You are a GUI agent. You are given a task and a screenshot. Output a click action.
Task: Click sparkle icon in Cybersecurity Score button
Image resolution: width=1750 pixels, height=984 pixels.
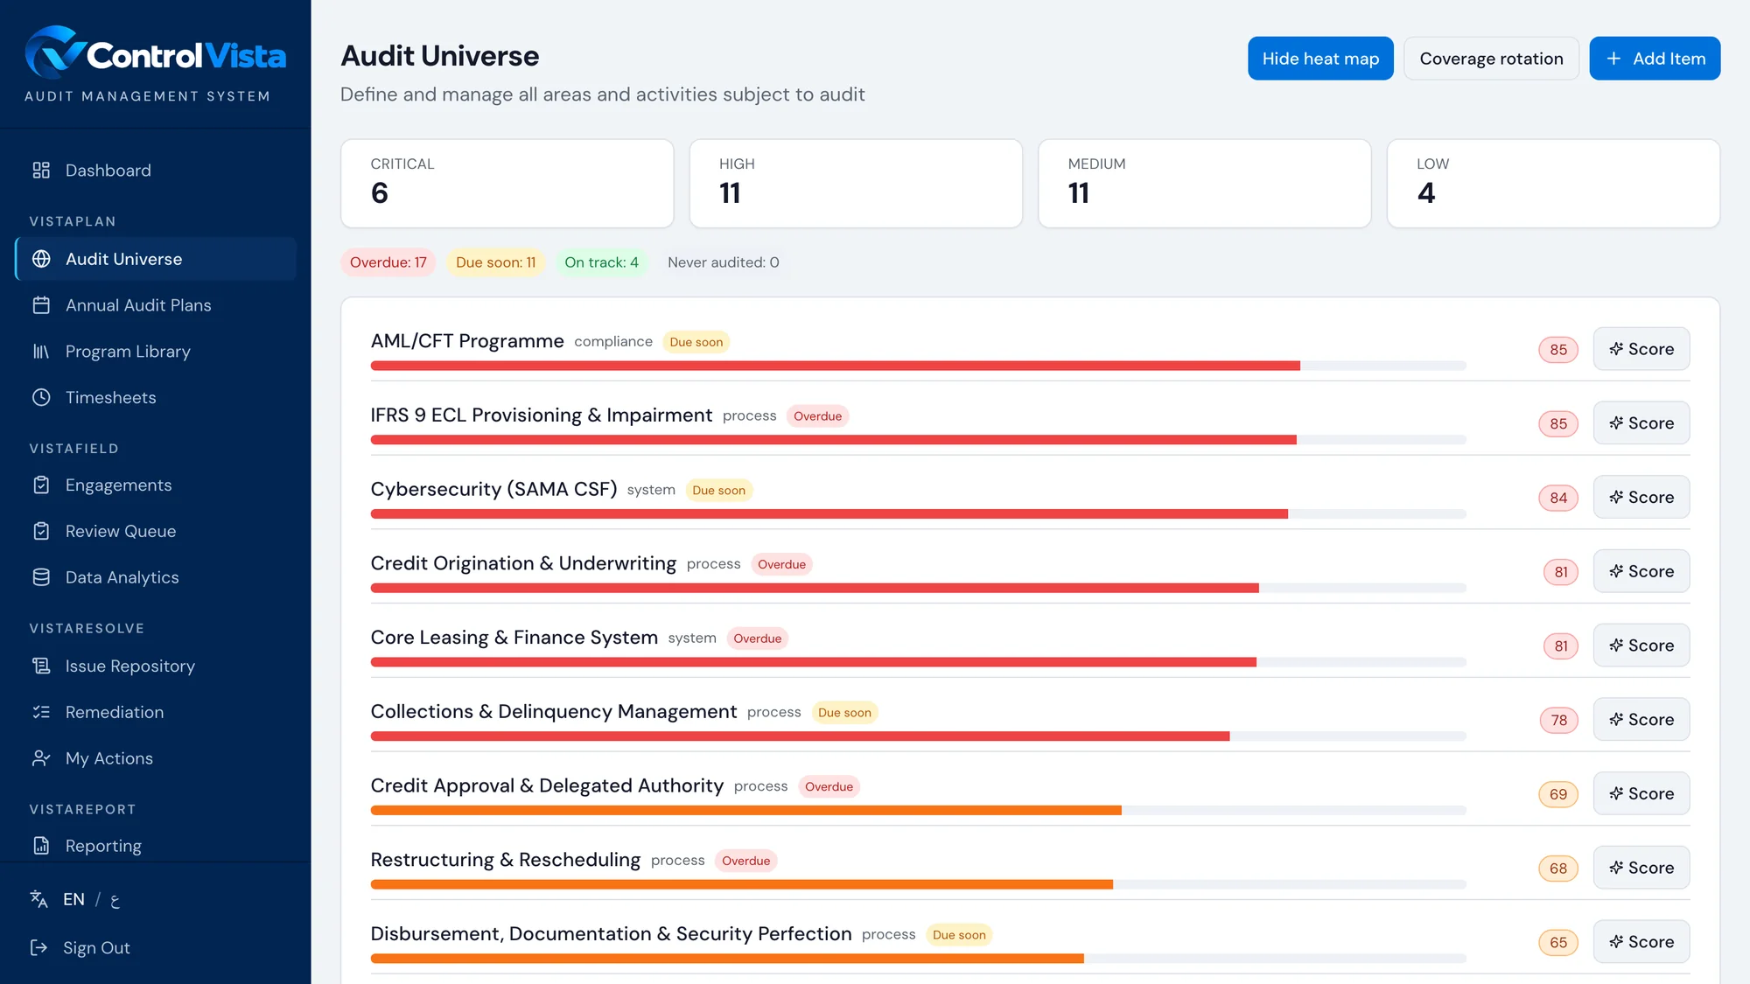point(1616,497)
